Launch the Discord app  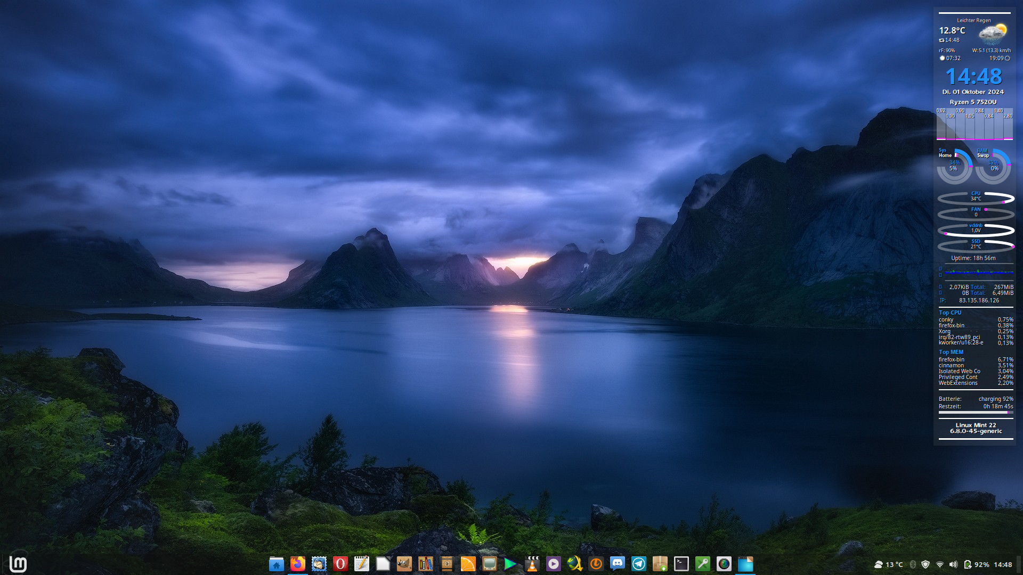(617, 564)
